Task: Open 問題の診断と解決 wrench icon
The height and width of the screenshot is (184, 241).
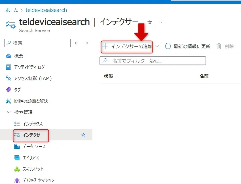Action: coord(9,101)
